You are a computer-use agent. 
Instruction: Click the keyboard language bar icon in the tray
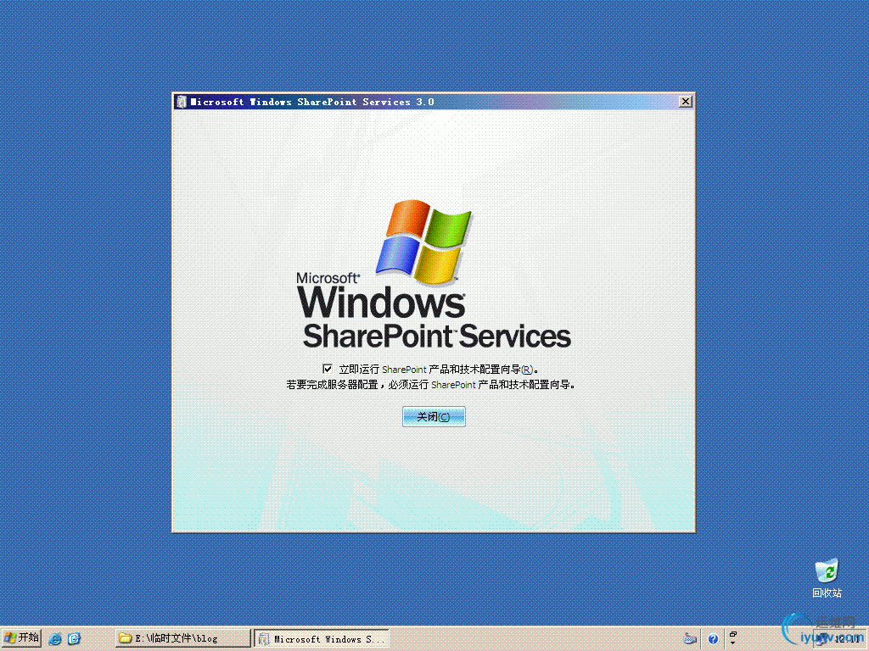[x=689, y=639]
